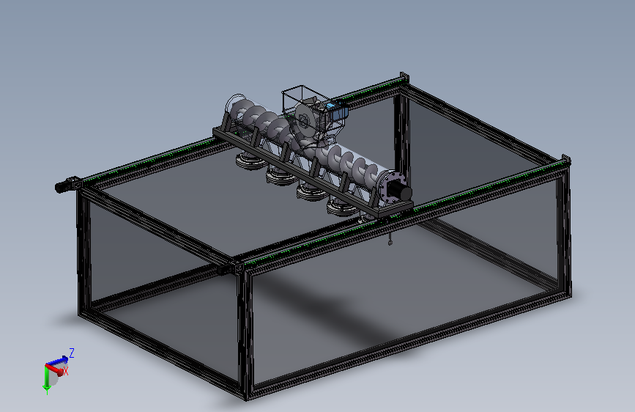635x412 pixels.
Task: Select the blue motor component beside the hopper
Action: (337, 110)
